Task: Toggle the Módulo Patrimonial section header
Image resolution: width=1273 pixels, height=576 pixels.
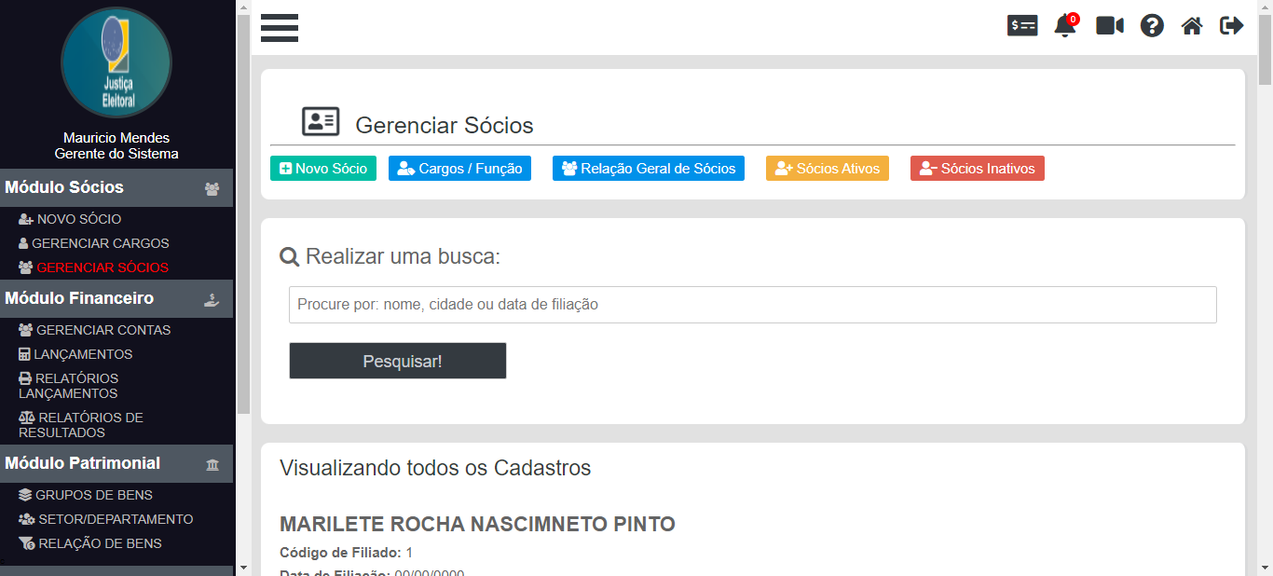Action: click(x=116, y=463)
